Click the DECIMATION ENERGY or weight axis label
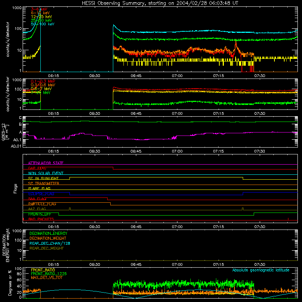This screenshot has height=302, width=302. [x=6, y=245]
